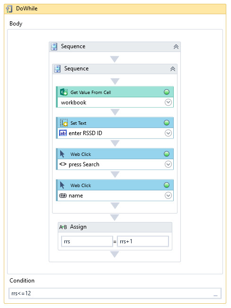
Task: Collapse the outer Sequence with double chevron
Action: [176, 47]
